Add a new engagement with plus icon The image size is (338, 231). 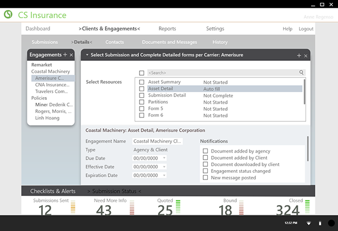tap(65, 55)
